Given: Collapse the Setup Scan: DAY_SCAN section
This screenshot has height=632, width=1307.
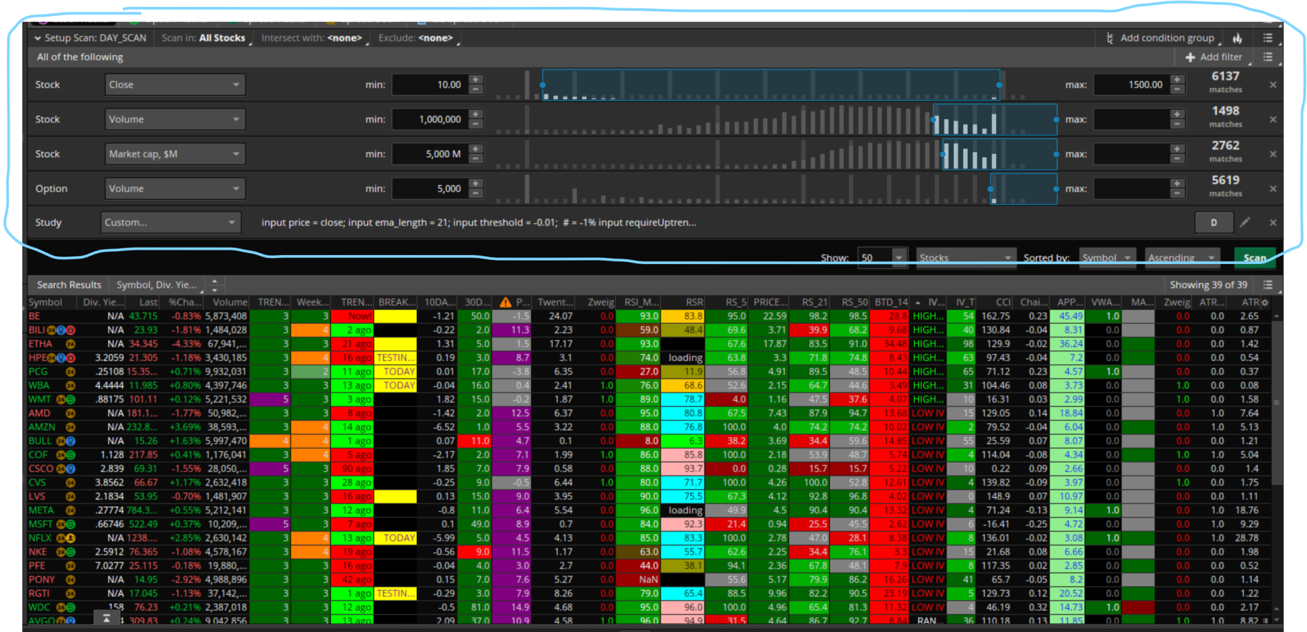Looking at the screenshot, I should (38, 39).
